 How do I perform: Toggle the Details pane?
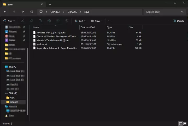tap(178, 21)
